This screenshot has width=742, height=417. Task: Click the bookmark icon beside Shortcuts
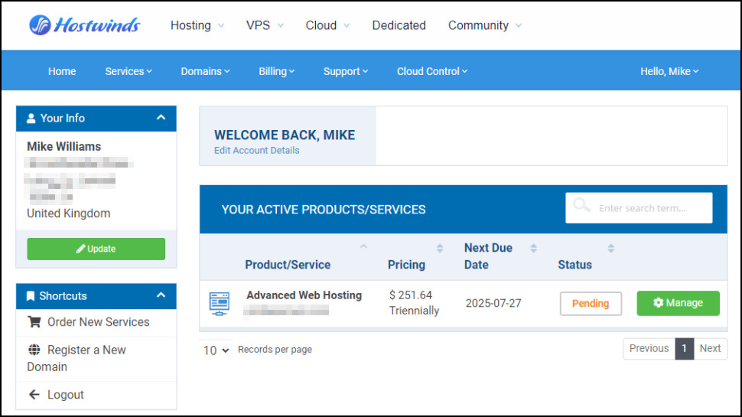point(31,296)
